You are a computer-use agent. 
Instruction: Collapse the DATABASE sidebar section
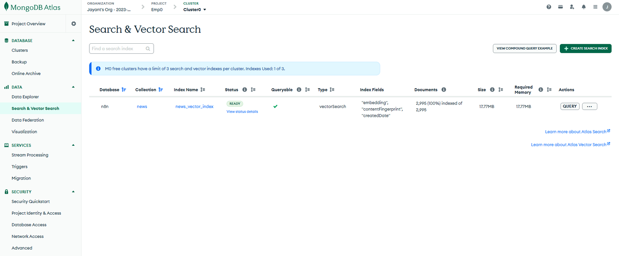point(73,41)
